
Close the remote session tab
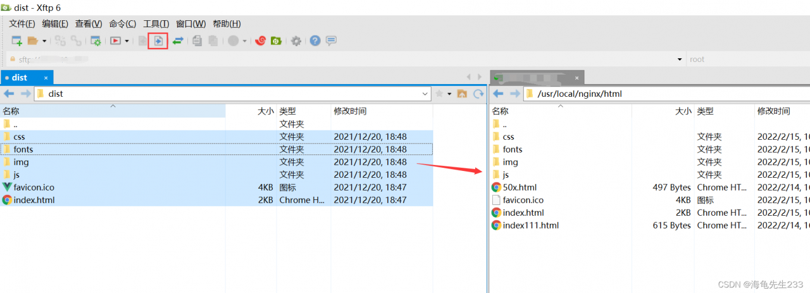(576, 78)
